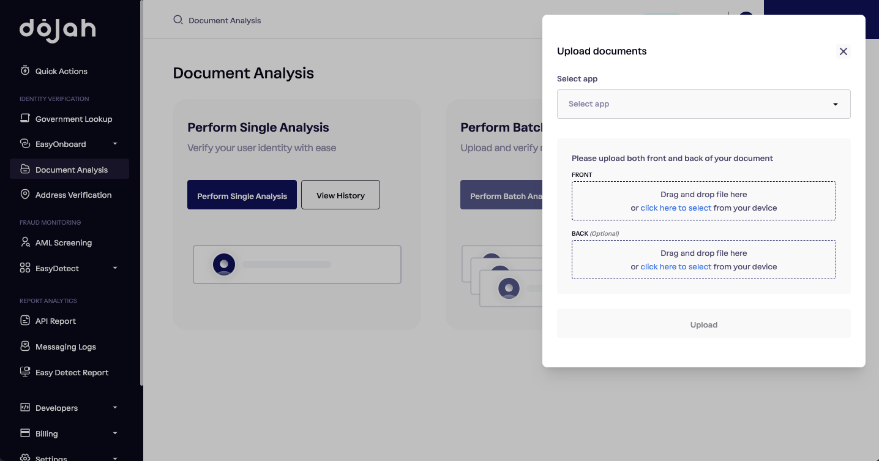The height and width of the screenshot is (461, 879).
Task: Click the Upload button in the dialog
Action: [703, 323]
